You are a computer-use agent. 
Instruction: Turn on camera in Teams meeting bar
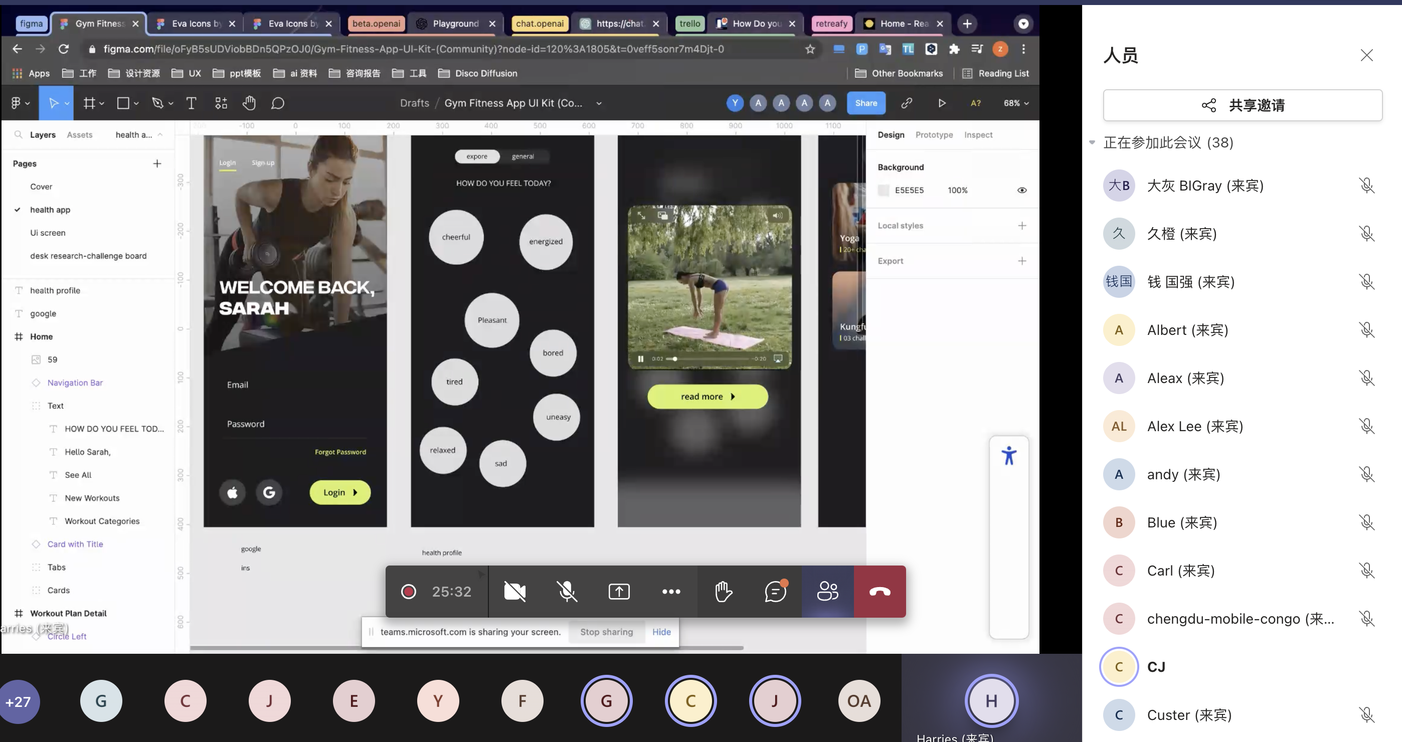[514, 591]
